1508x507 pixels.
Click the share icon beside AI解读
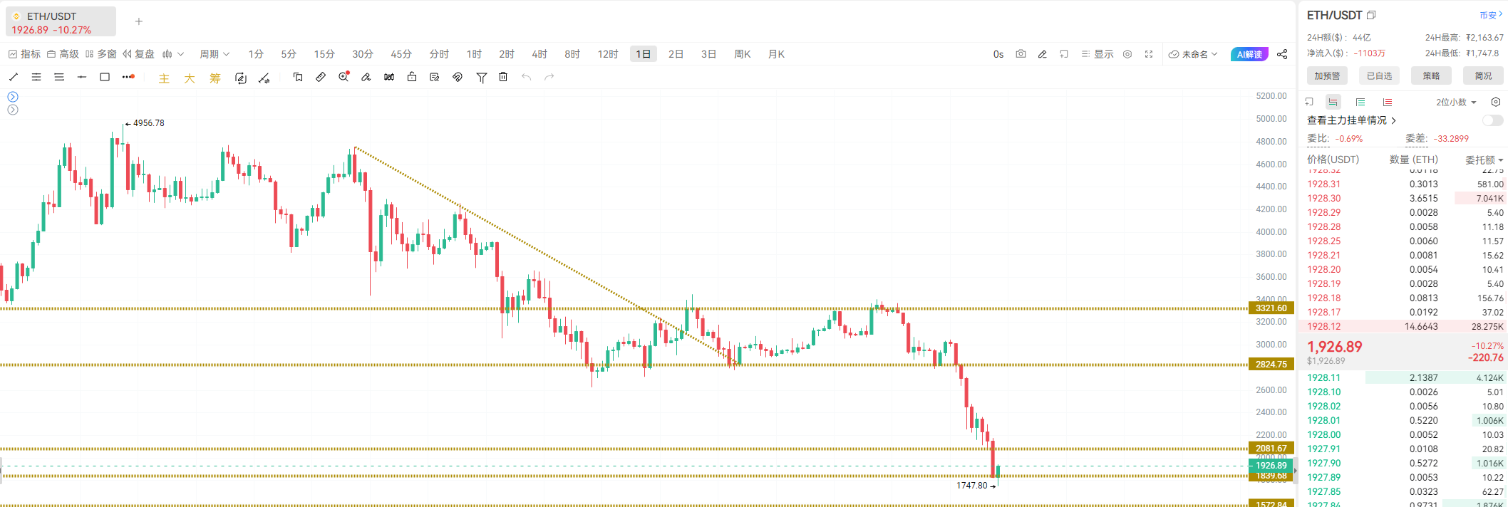(x=1282, y=54)
